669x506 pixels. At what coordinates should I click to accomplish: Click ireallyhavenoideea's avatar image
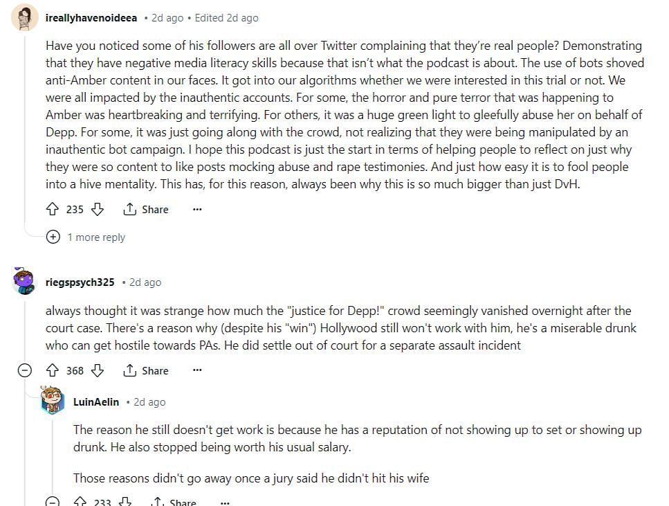26,18
